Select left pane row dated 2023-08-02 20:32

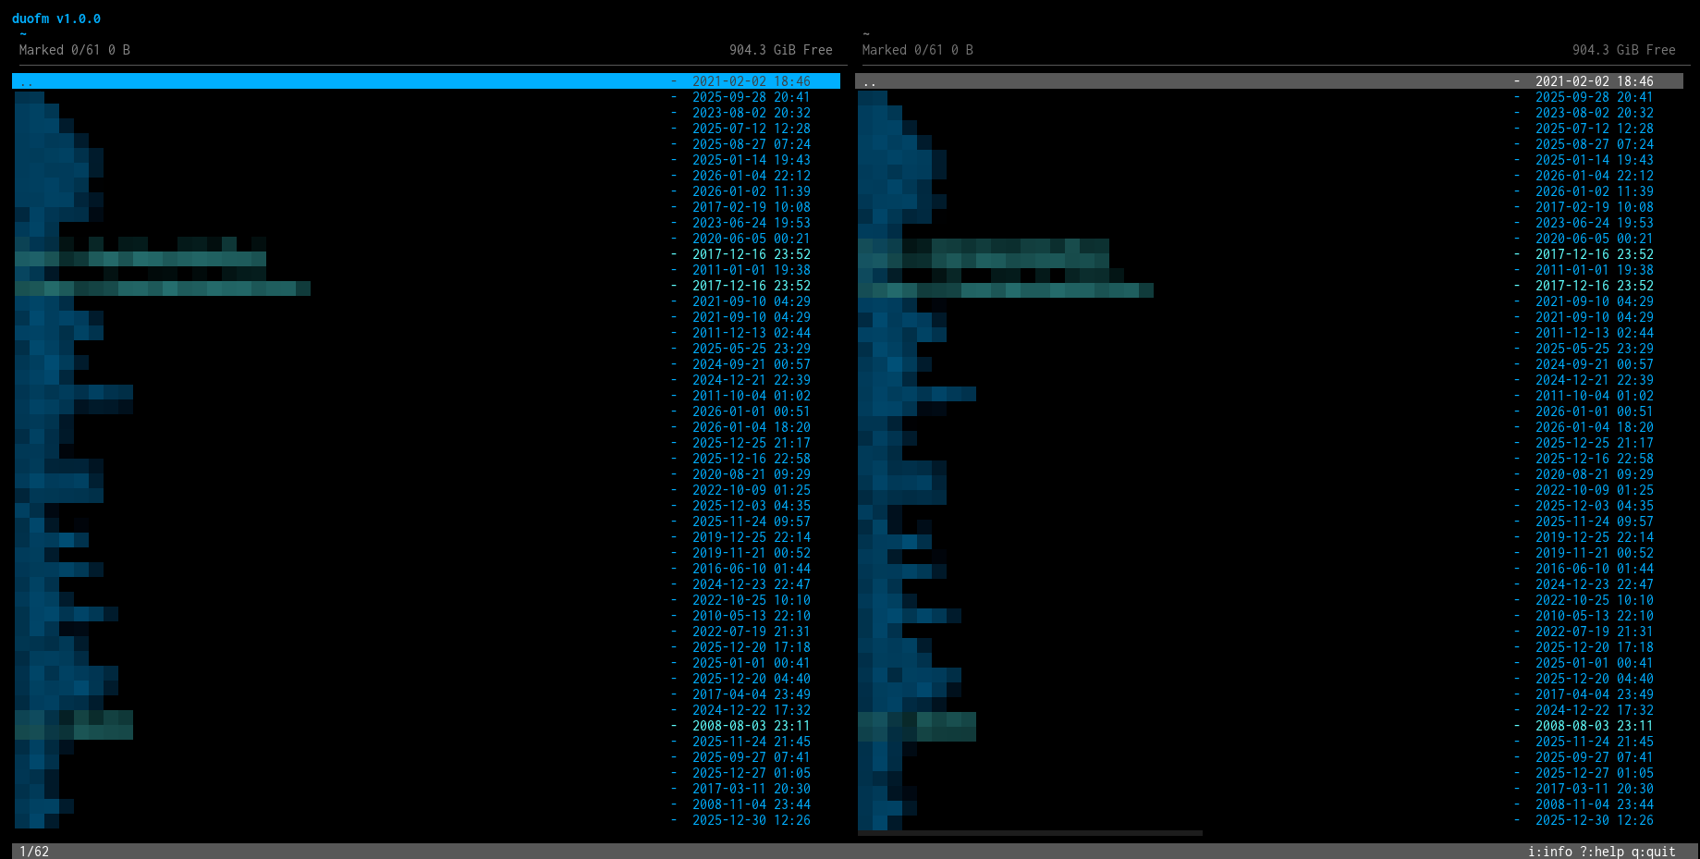pyautogui.click(x=426, y=113)
